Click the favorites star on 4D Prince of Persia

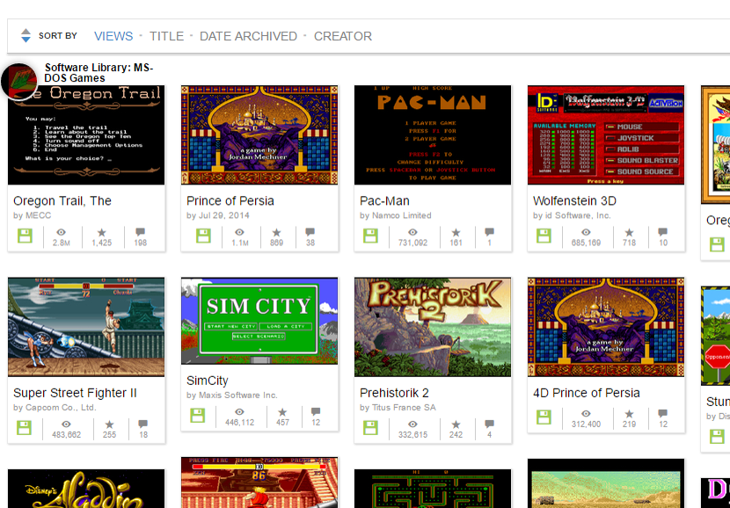(629, 414)
